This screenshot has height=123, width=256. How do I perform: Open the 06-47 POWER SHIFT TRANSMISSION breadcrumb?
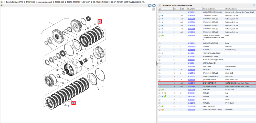128,2
